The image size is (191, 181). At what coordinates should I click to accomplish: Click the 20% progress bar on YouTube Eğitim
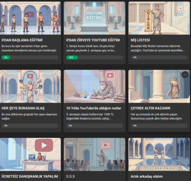coord(95,57)
